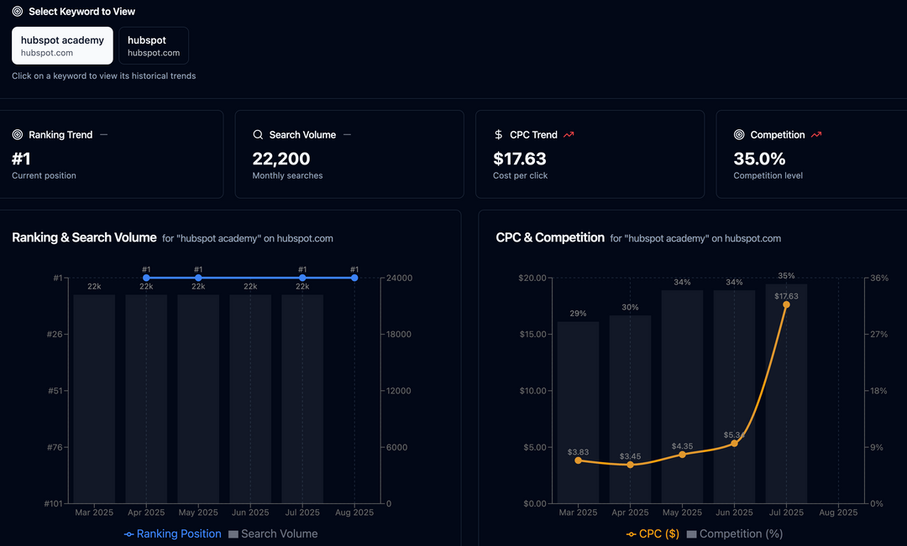
Task: Select the "hubspot academy" keyword tab
Action: point(62,45)
